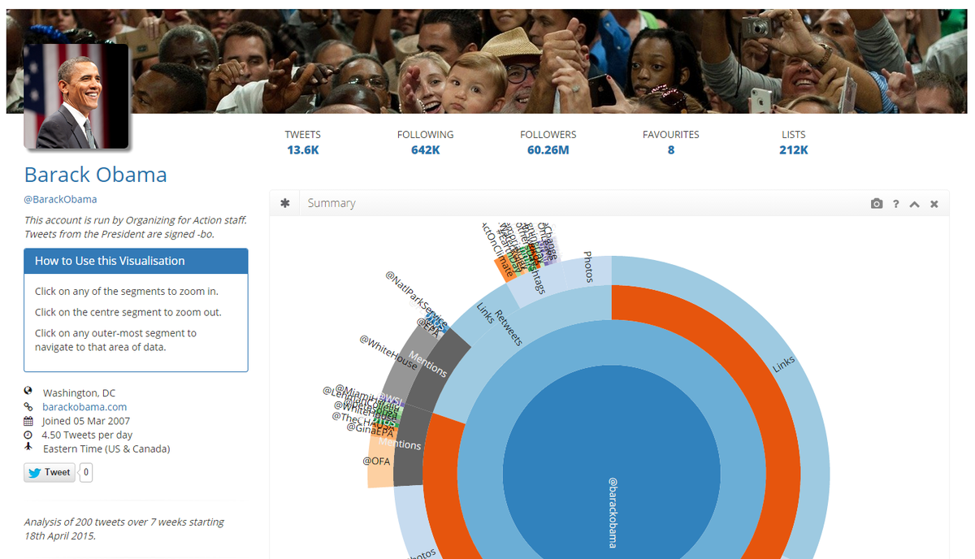Click the globe icon beside Washington, DC
This screenshot has height=559, width=975.
point(28,392)
